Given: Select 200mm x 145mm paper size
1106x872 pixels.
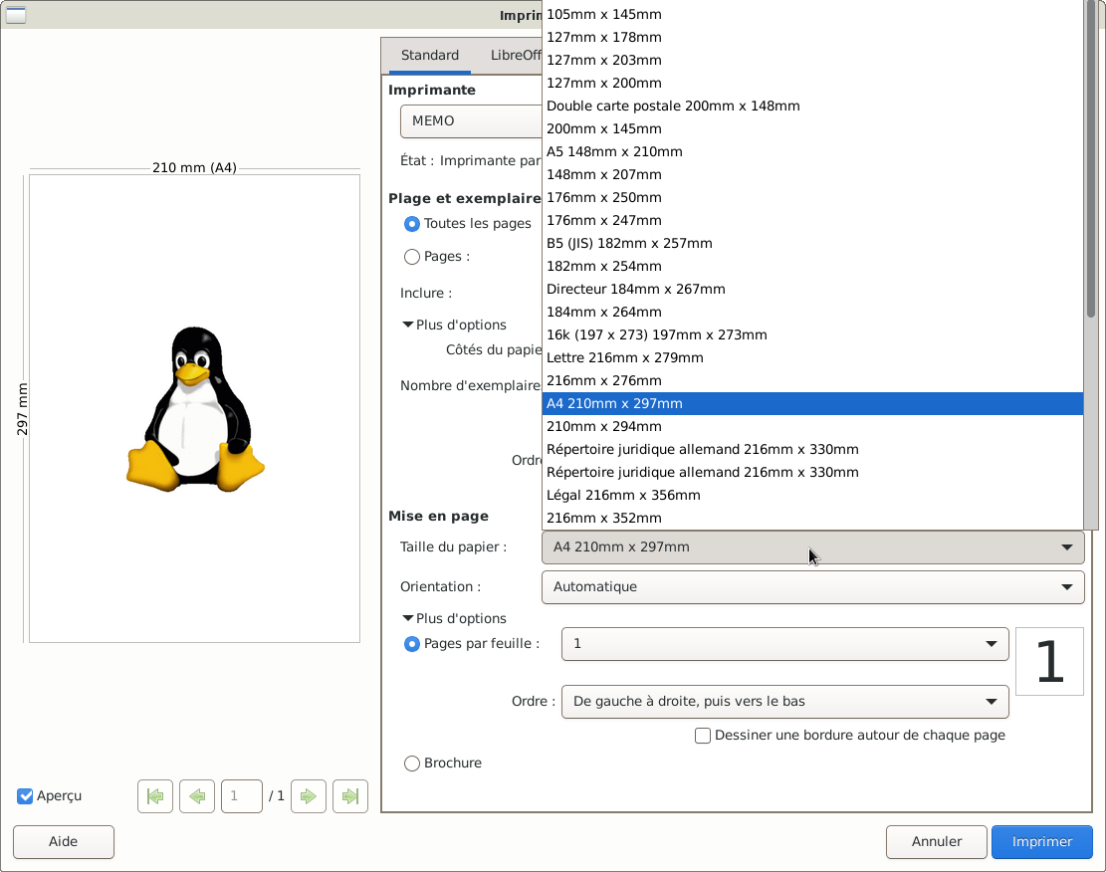Looking at the screenshot, I should tap(812, 129).
